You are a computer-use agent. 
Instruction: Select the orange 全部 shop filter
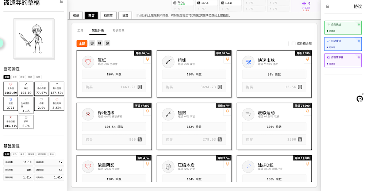[82, 43]
